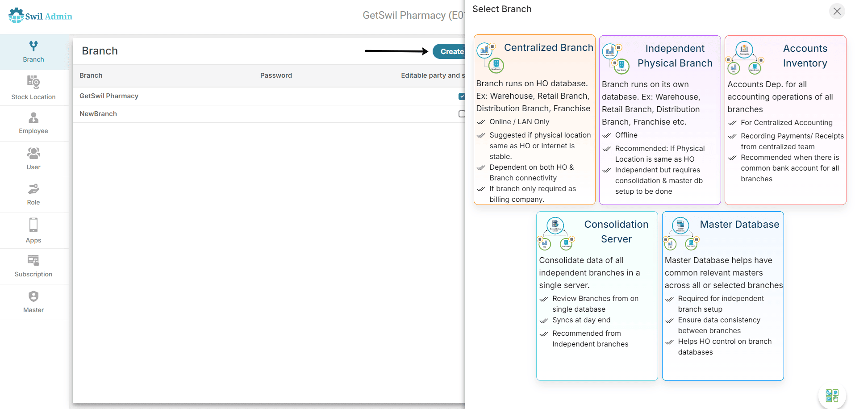The width and height of the screenshot is (855, 409).
Task: Click the GetSwil Pharmacy page title
Action: point(413,15)
